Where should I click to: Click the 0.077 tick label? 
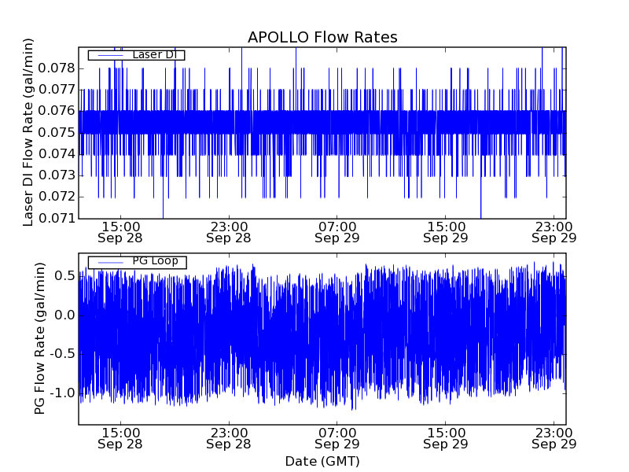pyautogui.click(x=57, y=90)
